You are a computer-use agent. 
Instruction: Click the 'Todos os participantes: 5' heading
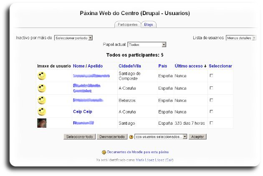[135, 55]
